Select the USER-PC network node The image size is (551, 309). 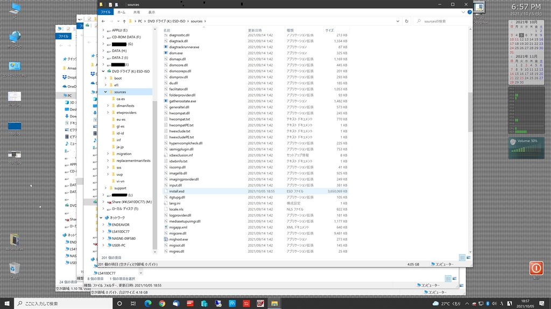pyautogui.click(x=118, y=245)
